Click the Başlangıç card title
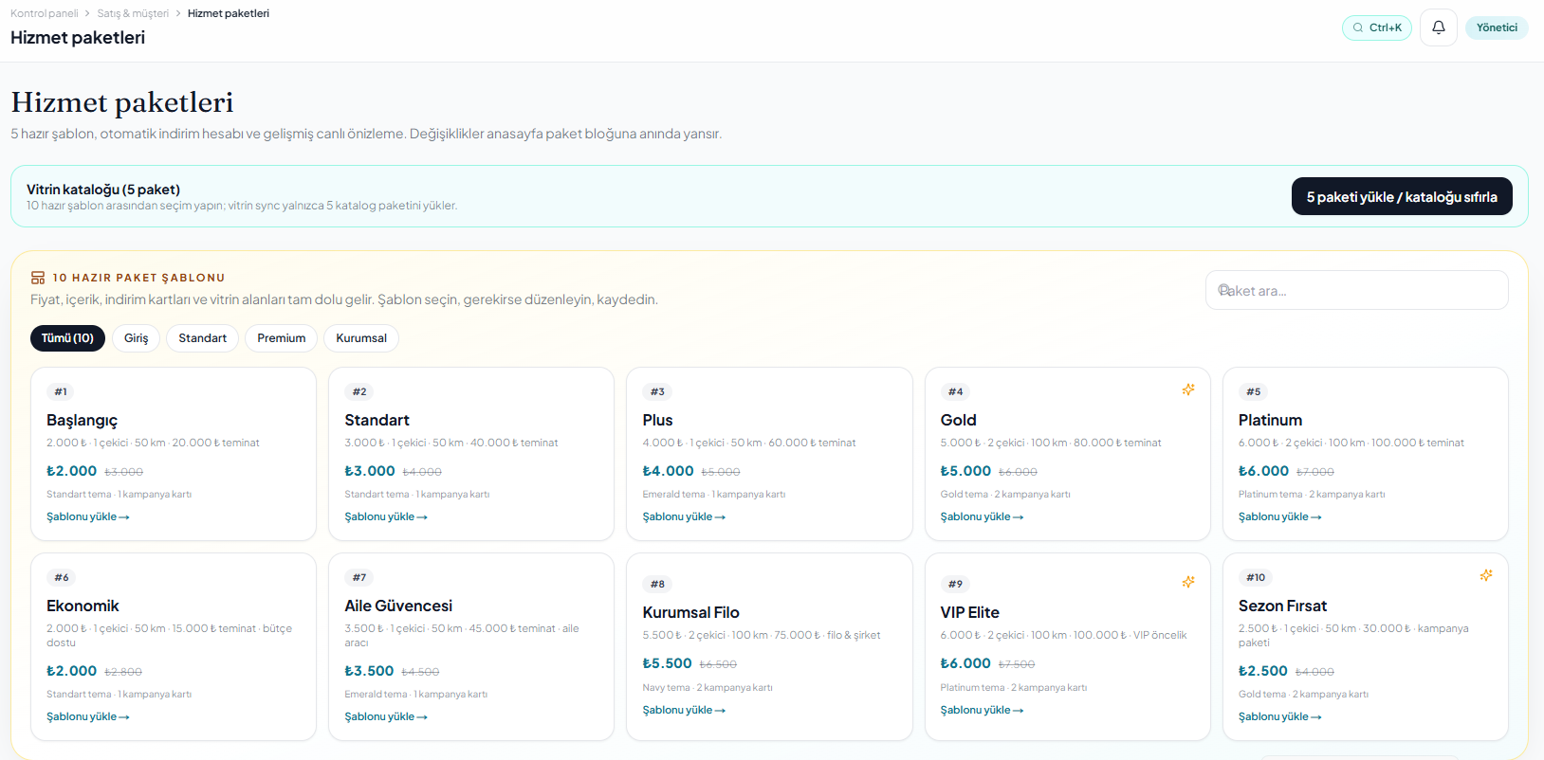The width and height of the screenshot is (1544, 760). pos(83,420)
